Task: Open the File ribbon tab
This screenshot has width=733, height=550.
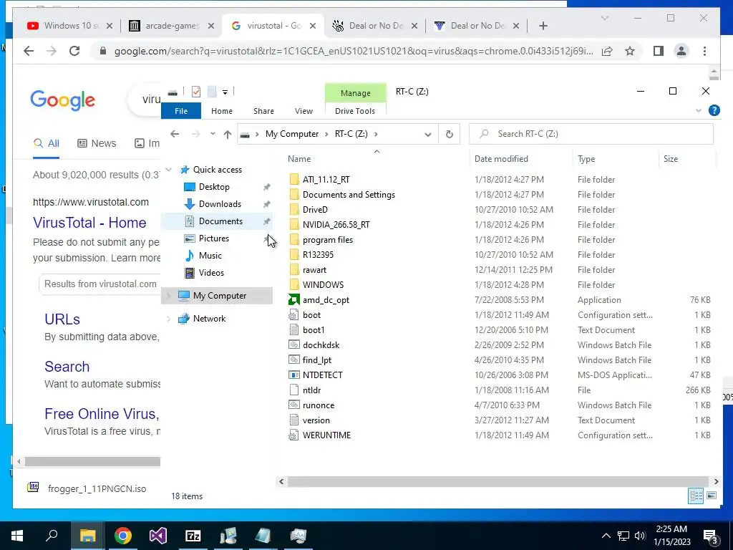Action: (181, 111)
